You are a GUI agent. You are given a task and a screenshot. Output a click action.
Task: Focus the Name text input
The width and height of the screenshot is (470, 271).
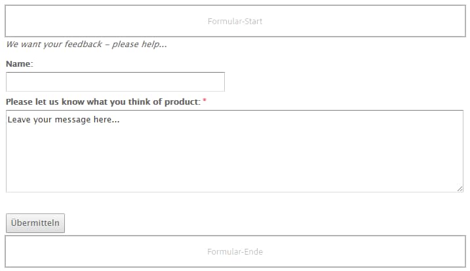[x=115, y=82]
